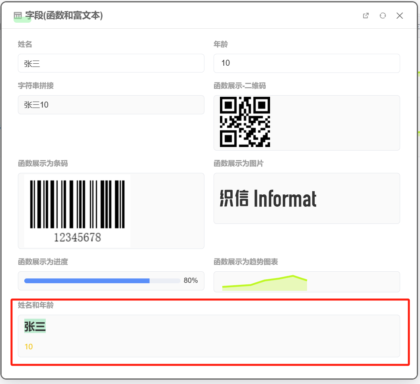The height and width of the screenshot is (384, 420).
Task: Click the 年龄 input field showing 10
Action: tap(306, 63)
